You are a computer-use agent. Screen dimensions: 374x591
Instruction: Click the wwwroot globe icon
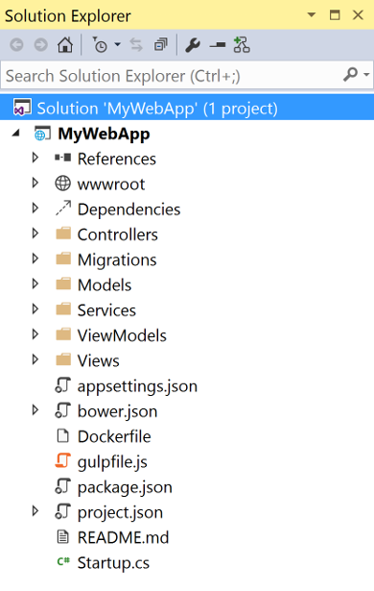click(63, 184)
